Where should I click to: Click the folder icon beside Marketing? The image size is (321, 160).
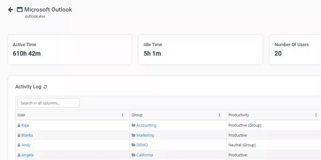(x=134, y=135)
